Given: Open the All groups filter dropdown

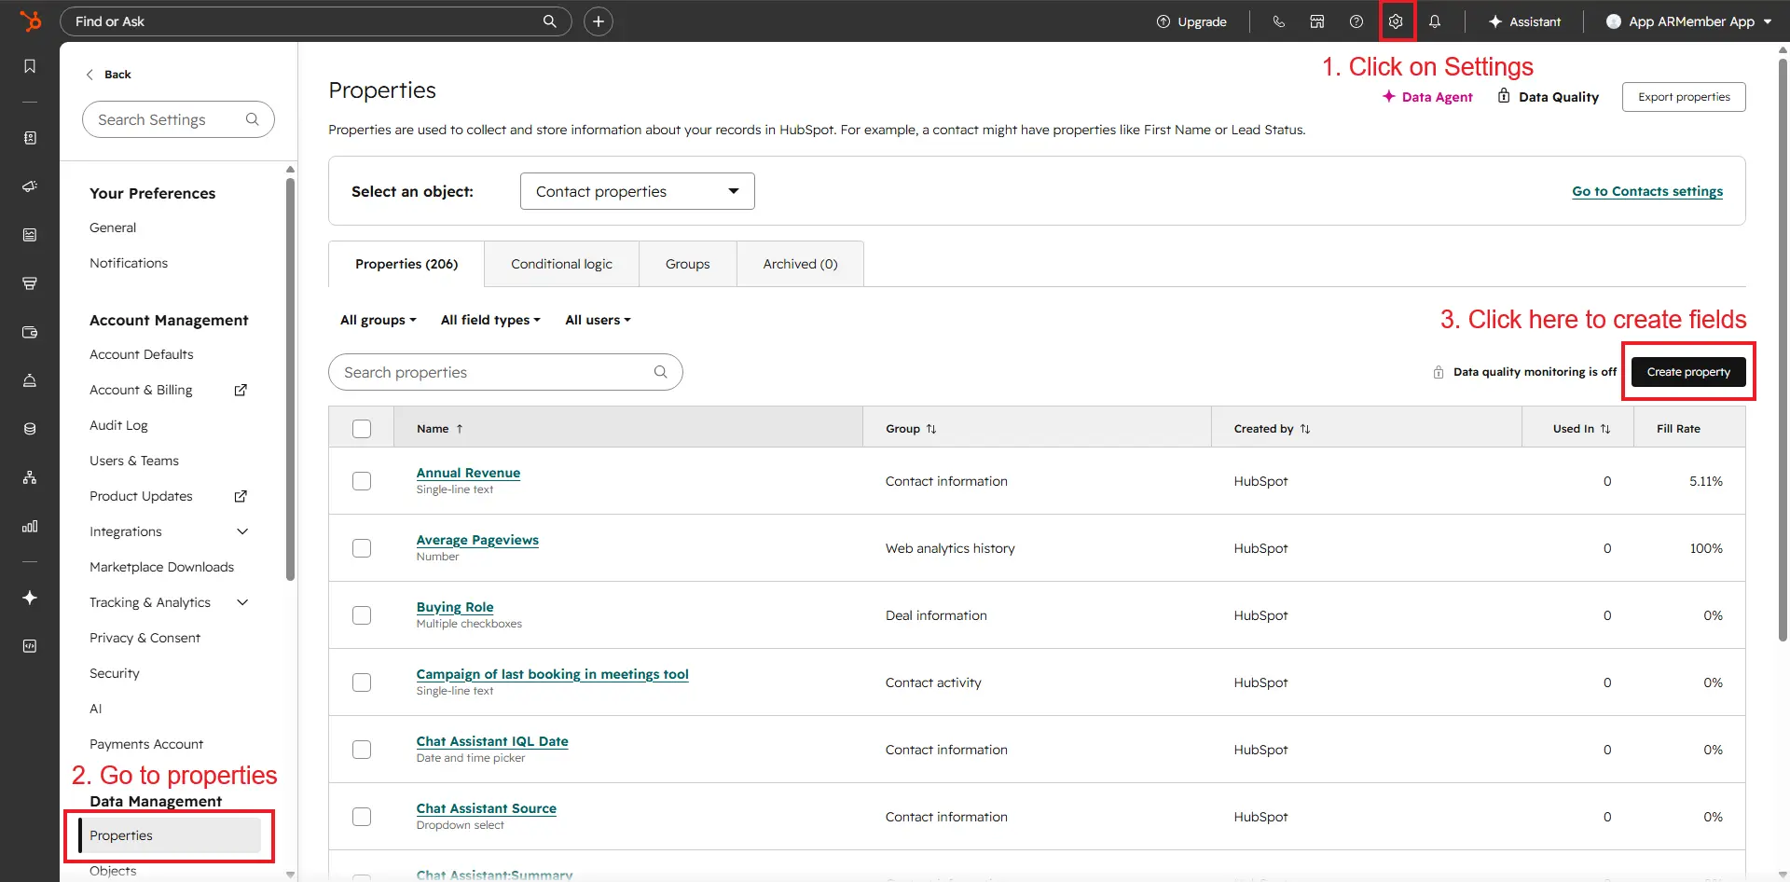Looking at the screenshot, I should [379, 320].
